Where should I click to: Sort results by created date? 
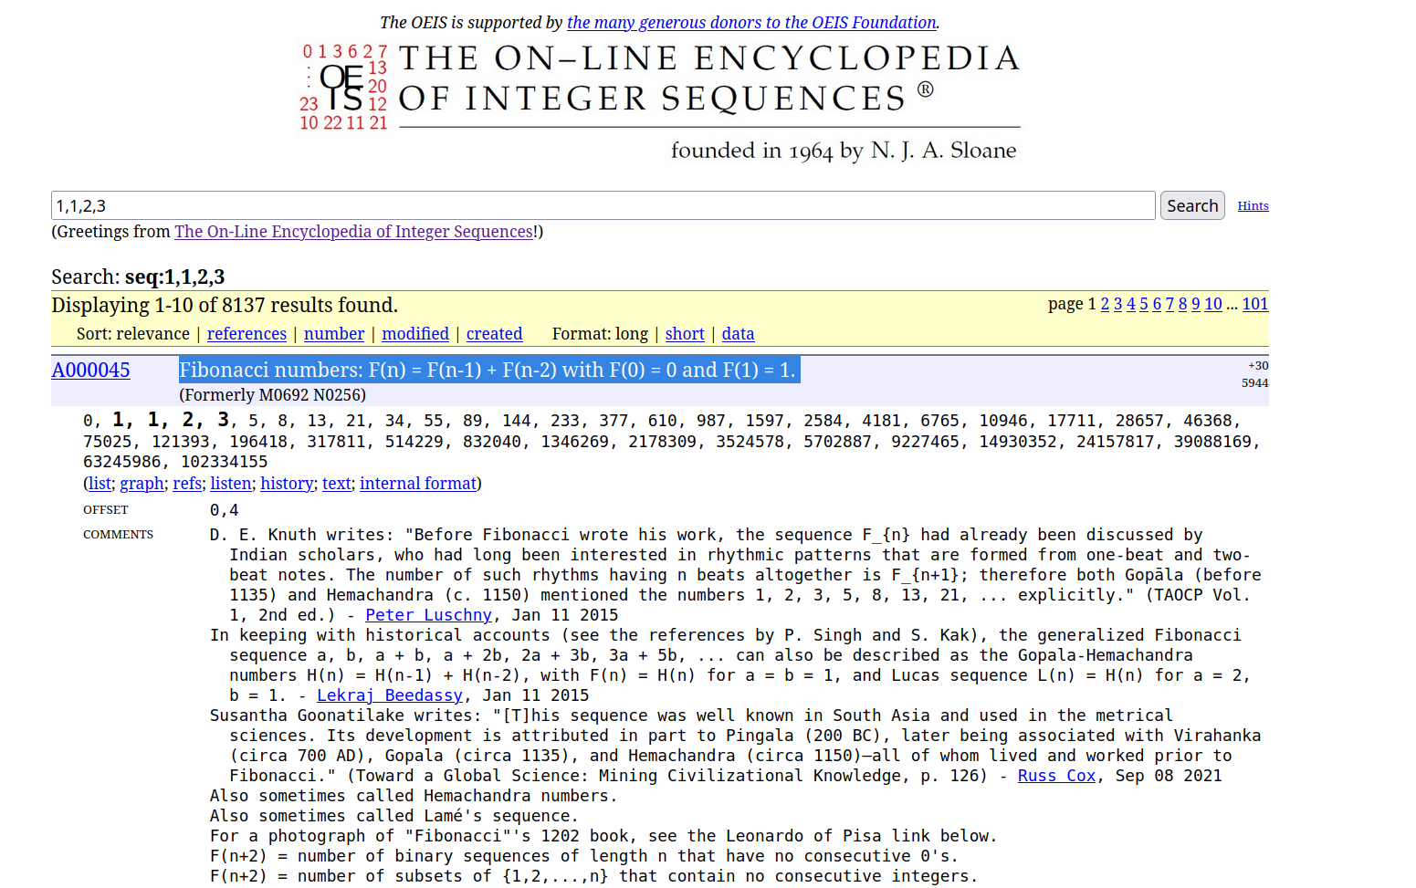pyautogui.click(x=494, y=334)
